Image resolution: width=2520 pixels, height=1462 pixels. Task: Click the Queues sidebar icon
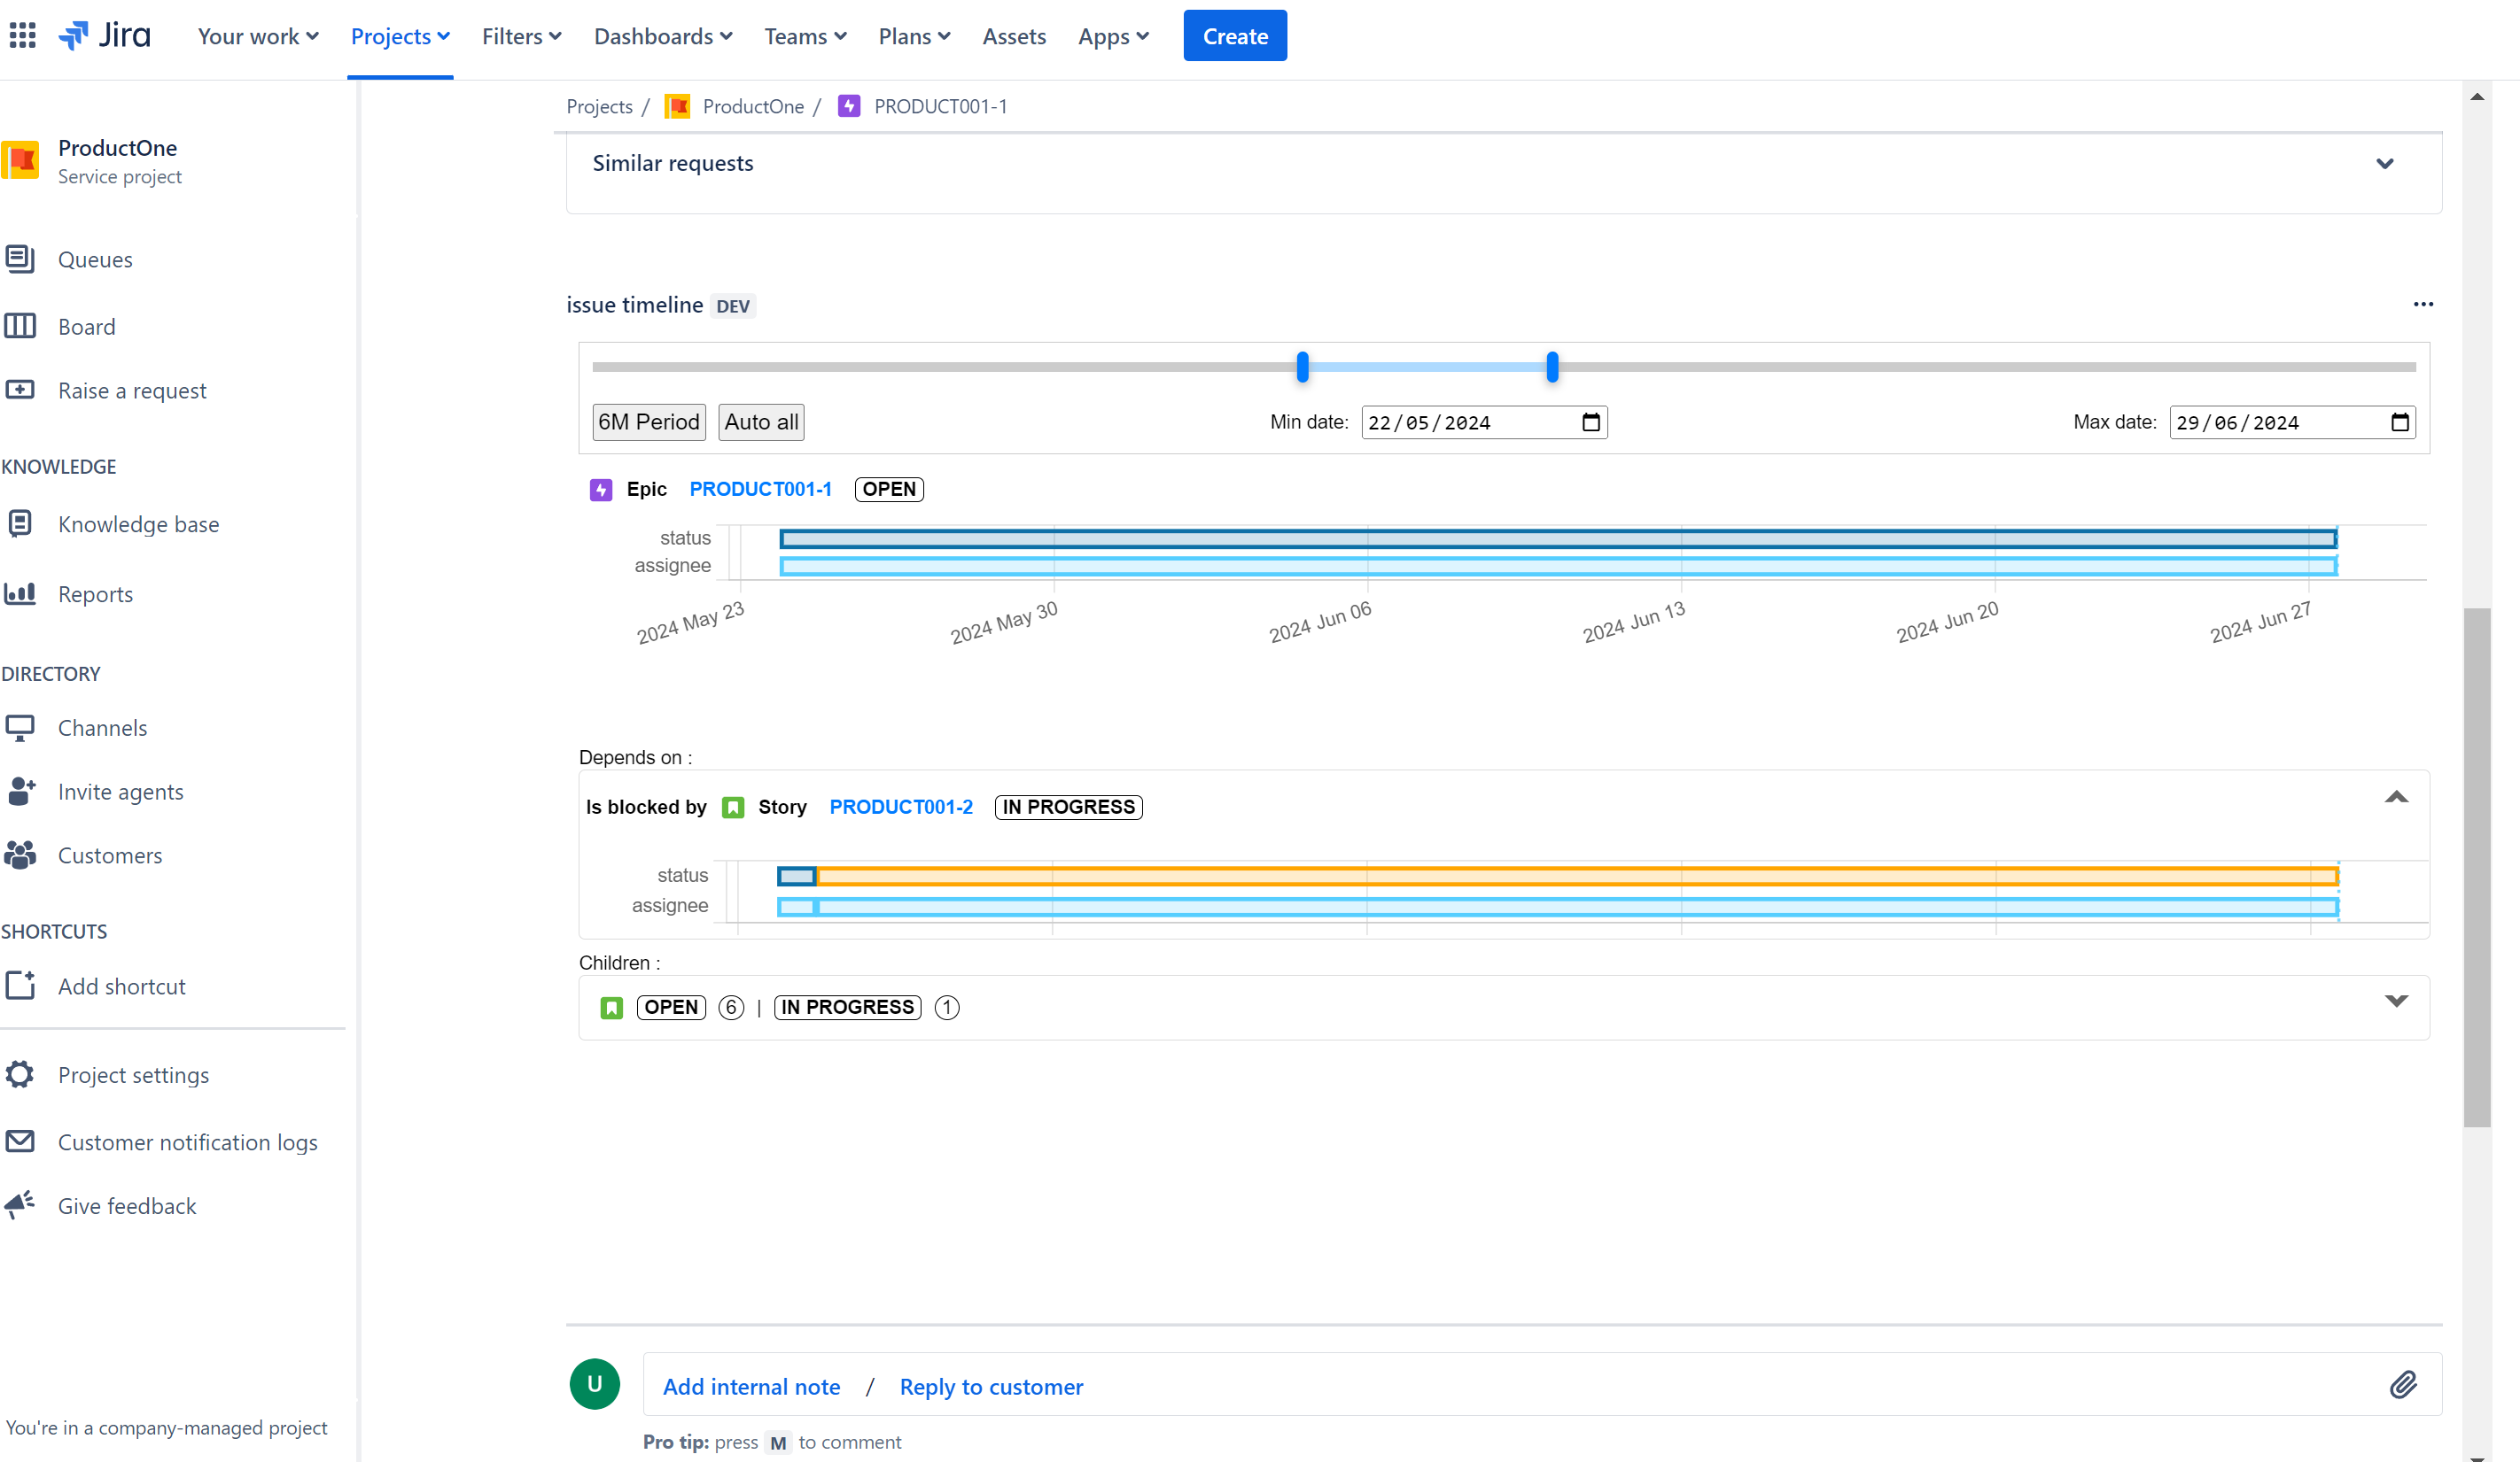pos(20,259)
